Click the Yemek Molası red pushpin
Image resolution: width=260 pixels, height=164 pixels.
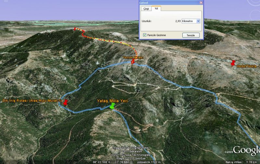(x=133, y=62)
